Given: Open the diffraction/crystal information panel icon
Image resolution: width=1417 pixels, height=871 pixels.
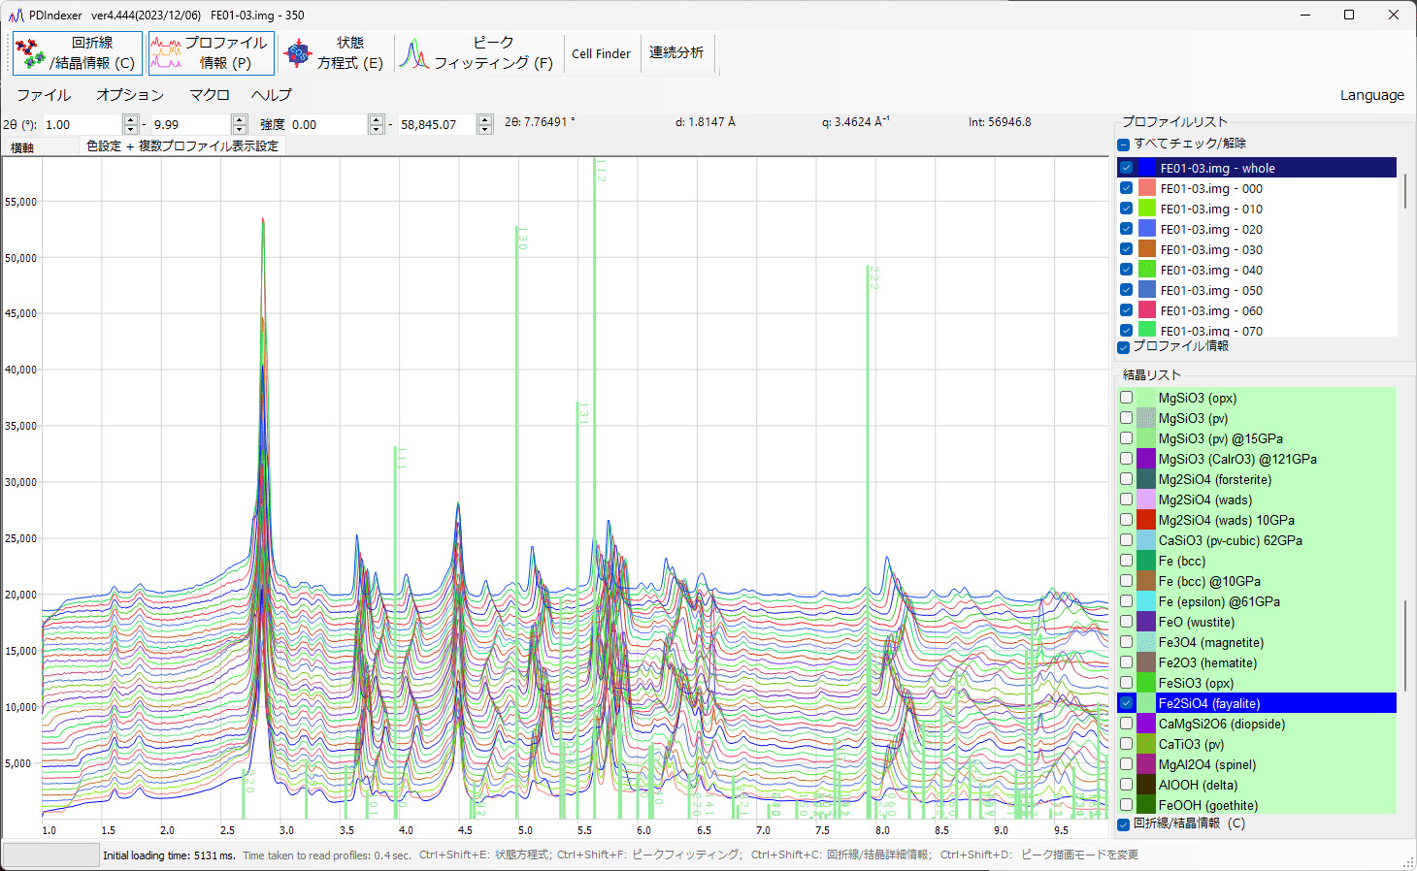Looking at the screenshot, I should click(30, 53).
